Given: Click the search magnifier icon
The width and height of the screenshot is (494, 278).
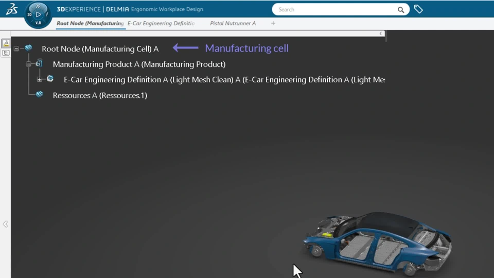Looking at the screenshot, I should 401,10.
